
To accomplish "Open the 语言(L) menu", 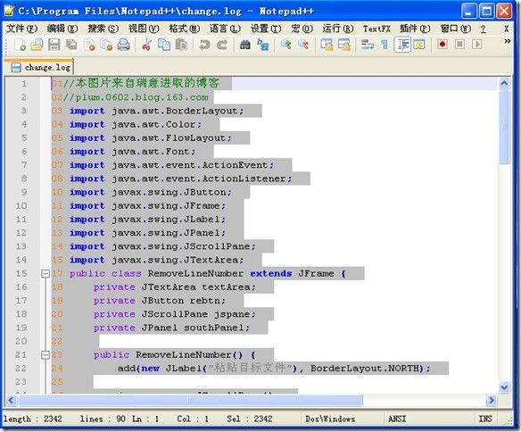I will [x=225, y=29].
